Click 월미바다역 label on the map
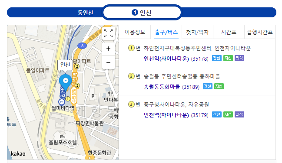This screenshot has width=282, height=163. 63,108
